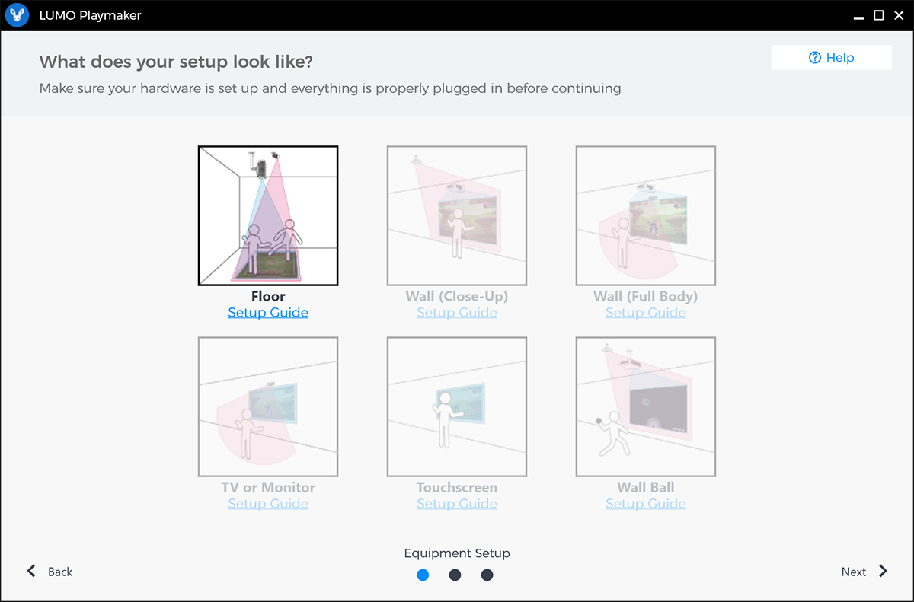Screen dimensions: 914x602
Task: Select the Touchscreen setup illustration
Action: (456, 406)
